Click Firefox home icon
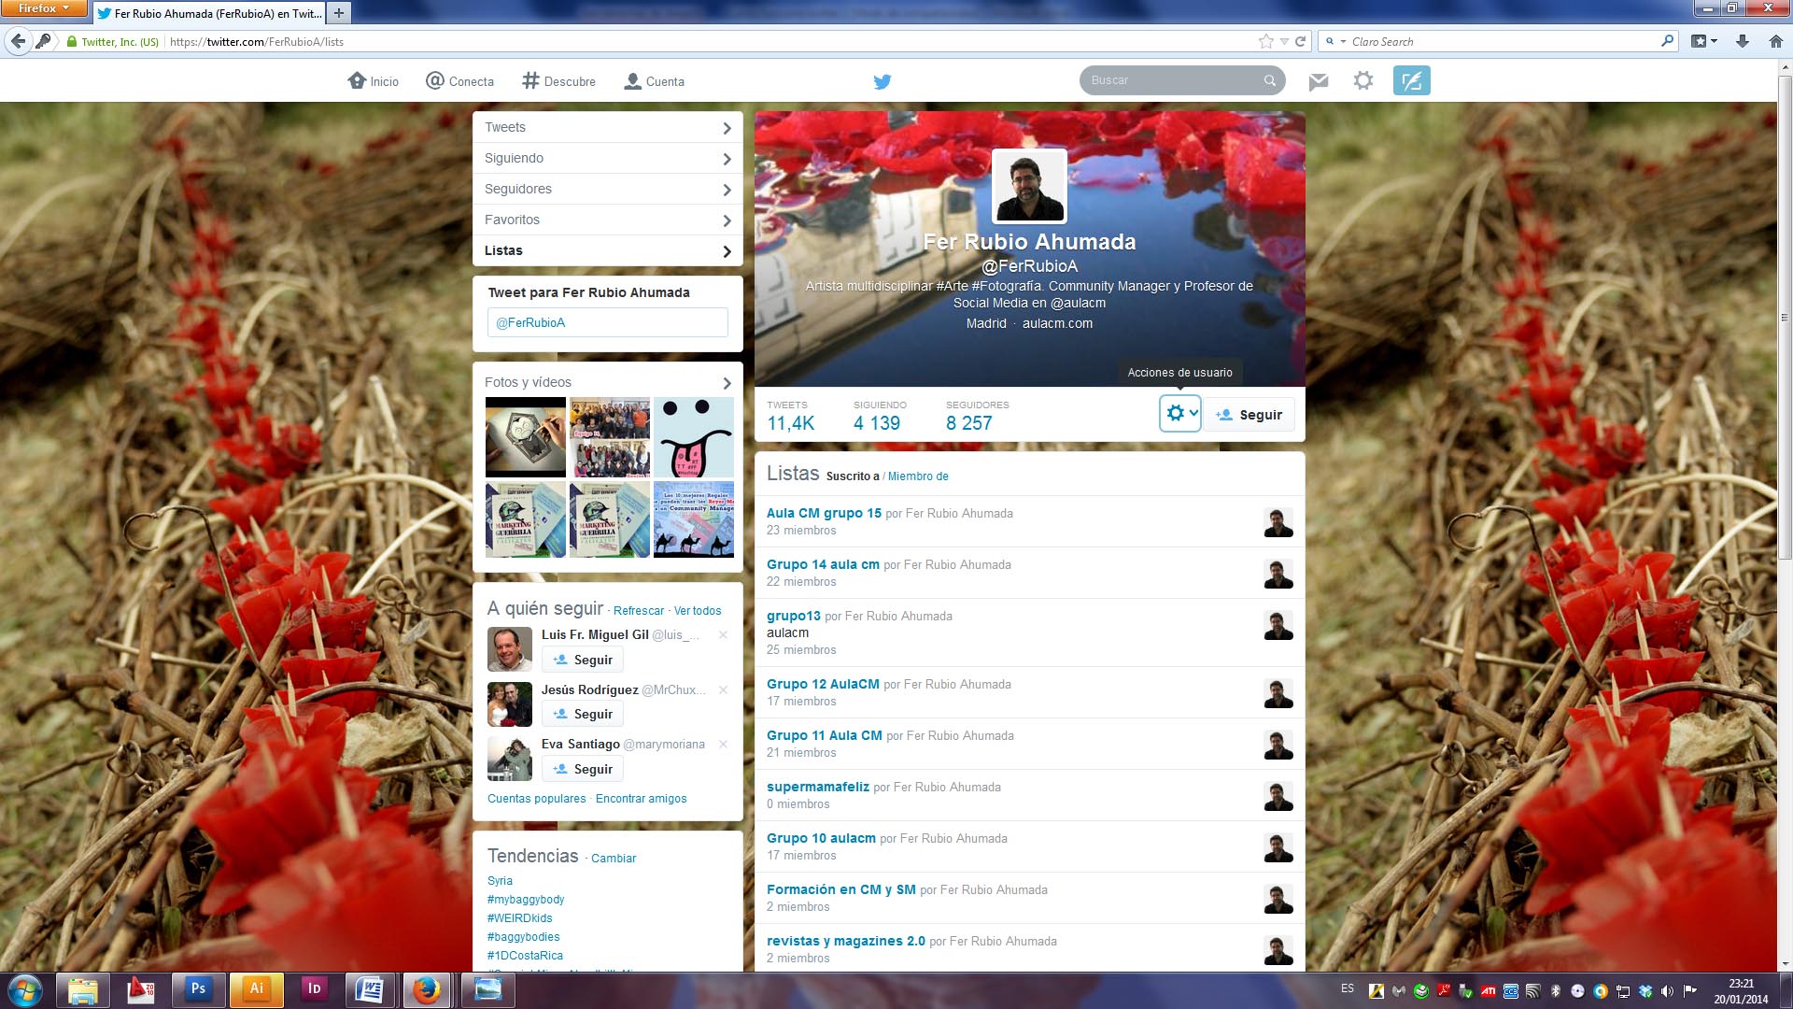 pyautogui.click(x=1775, y=41)
